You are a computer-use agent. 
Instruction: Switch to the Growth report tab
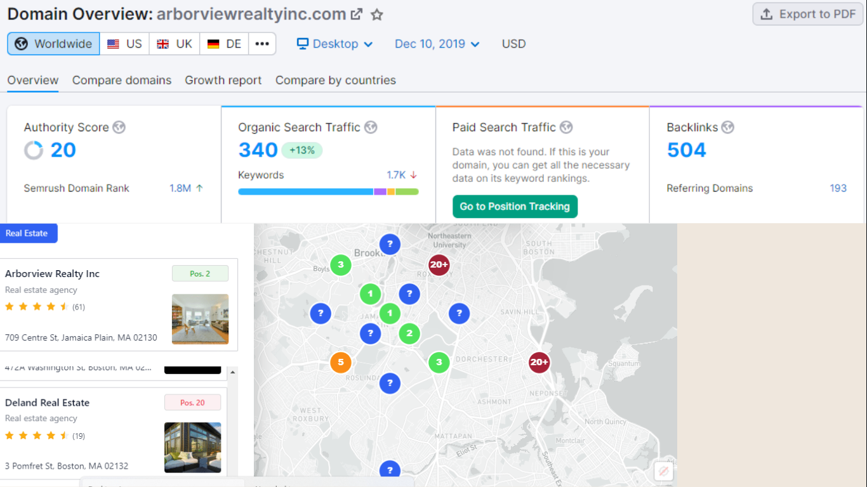[223, 81]
